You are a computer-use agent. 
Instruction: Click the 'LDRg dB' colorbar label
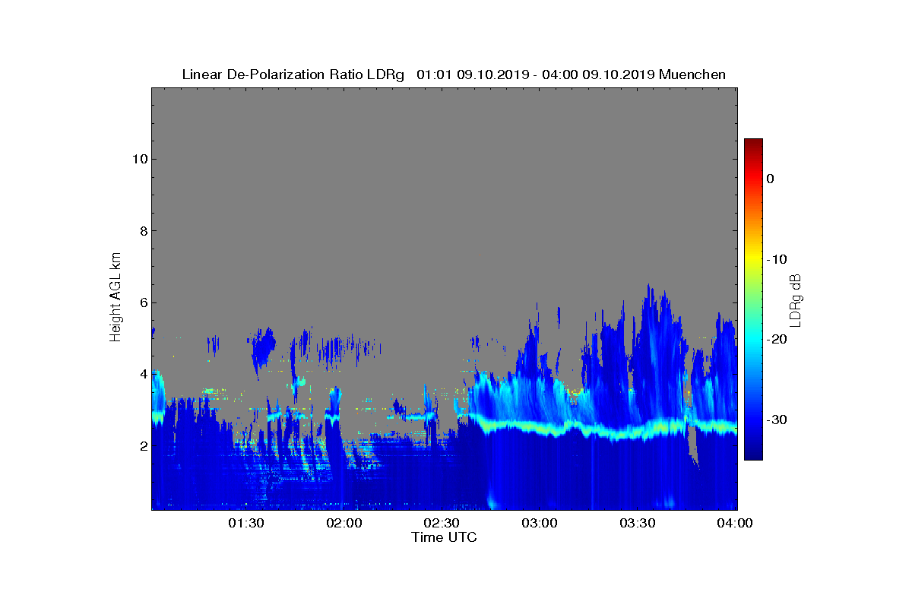coord(795,299)
